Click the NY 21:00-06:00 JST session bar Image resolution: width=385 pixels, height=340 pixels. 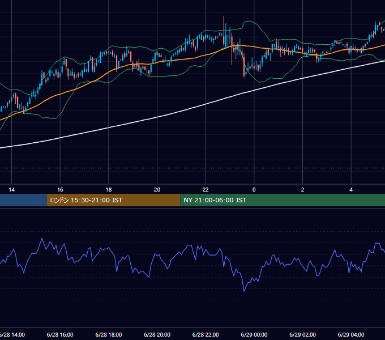tap(283, 200)
